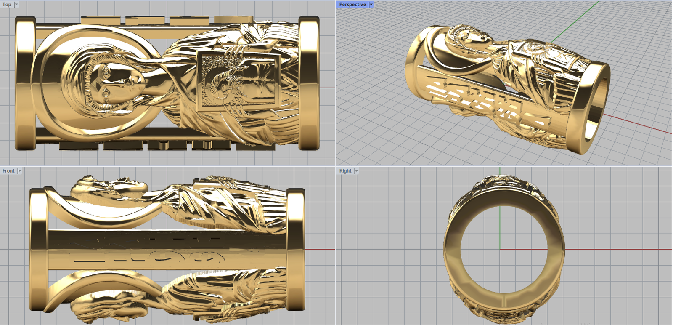Expand the Right viewport dropdown arrow
The image size is (673, 325).
356,171
